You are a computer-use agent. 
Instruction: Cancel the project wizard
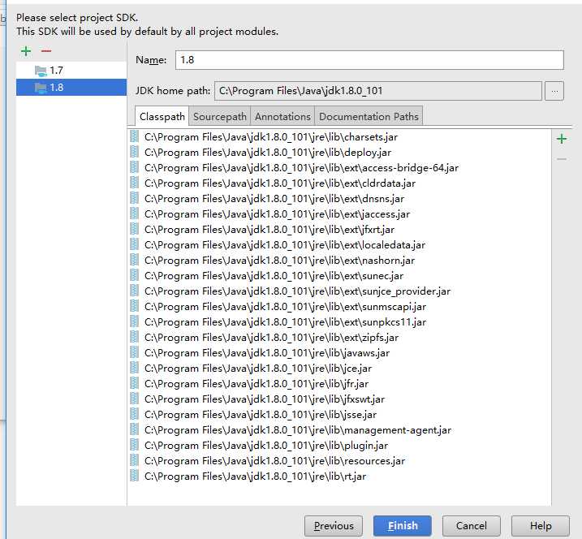[x=472, y=526]
